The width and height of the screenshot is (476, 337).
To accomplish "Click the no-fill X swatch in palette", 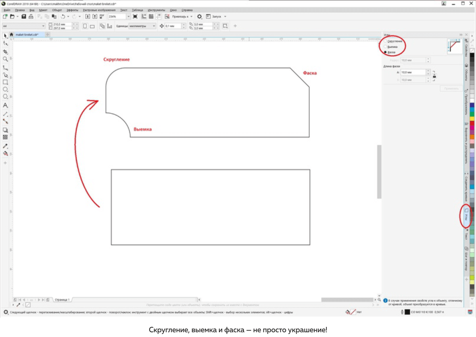I will (x=472, y=50).
